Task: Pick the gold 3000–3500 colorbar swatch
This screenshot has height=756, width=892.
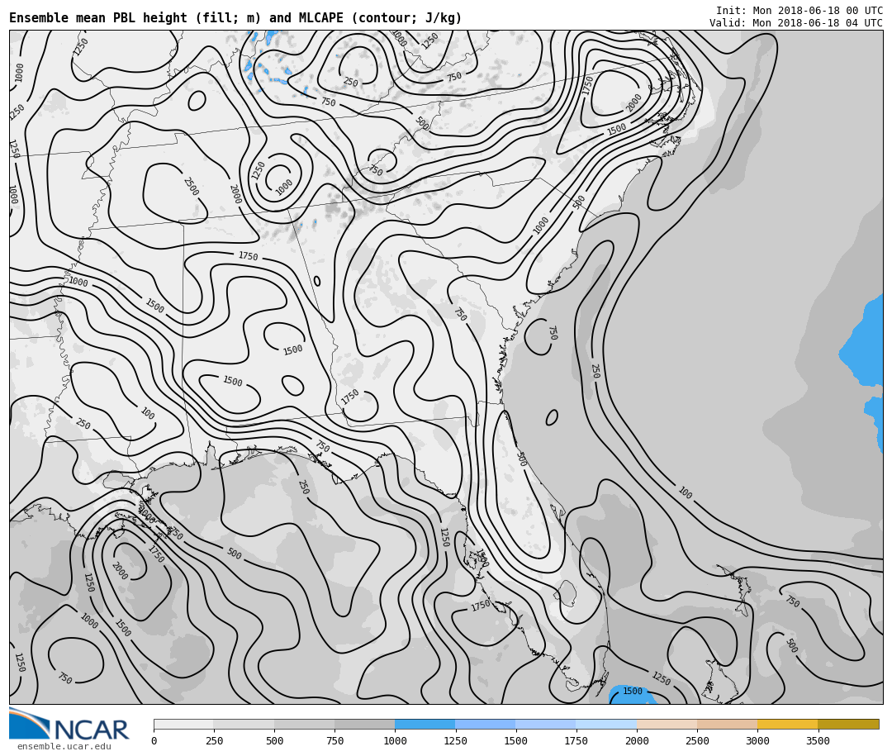Action: [787, 725]
